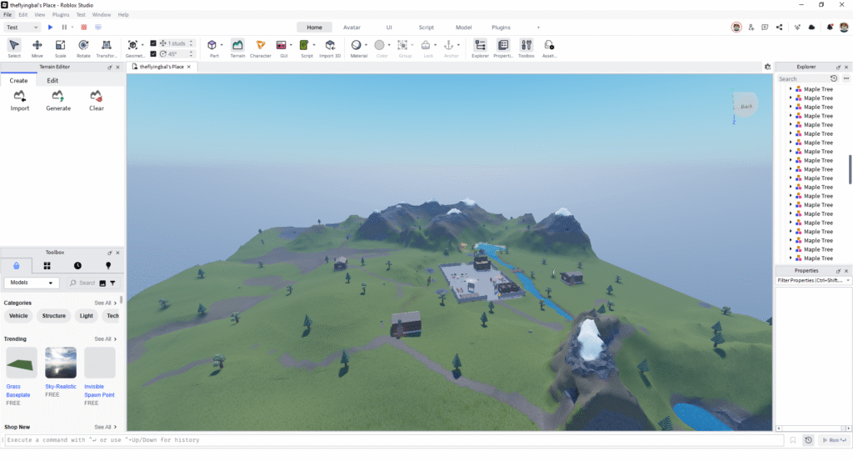Import terrain in Terrain Editor
Viewport: 853px width, 461px height.
point(20,101)
